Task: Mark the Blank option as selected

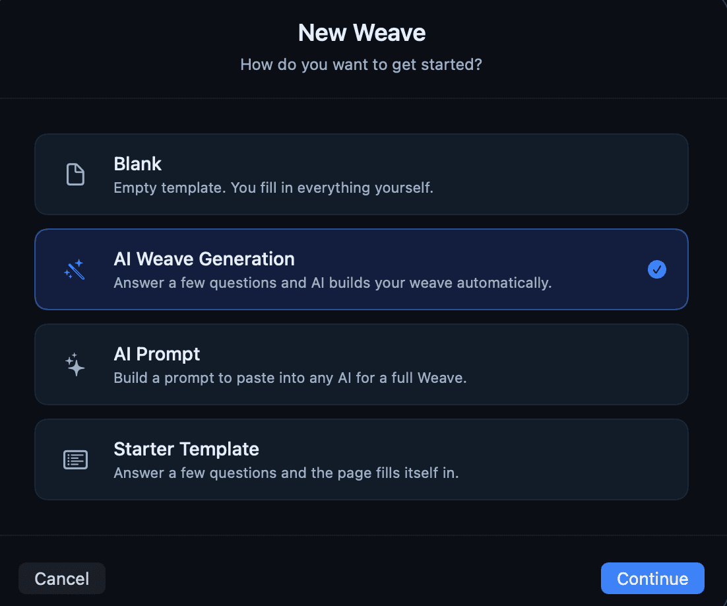Action: click(x=362, y=174)
